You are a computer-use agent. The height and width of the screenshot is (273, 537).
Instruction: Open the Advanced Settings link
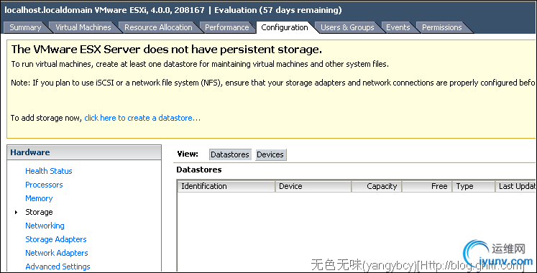click(x=58, y=267)
